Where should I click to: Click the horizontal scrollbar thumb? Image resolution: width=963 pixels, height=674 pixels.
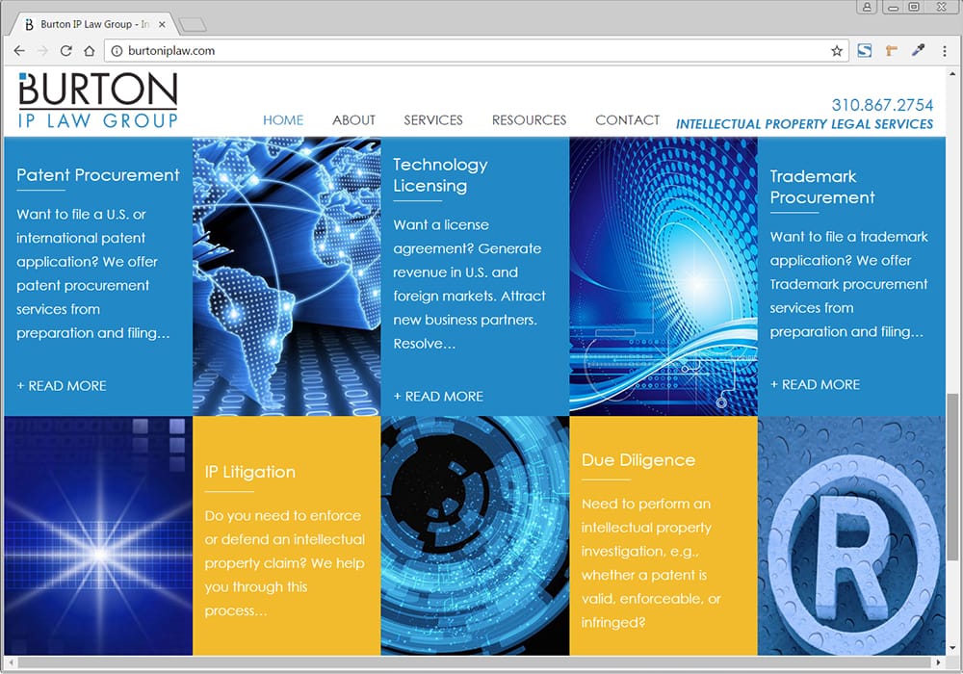coord(474,663)
